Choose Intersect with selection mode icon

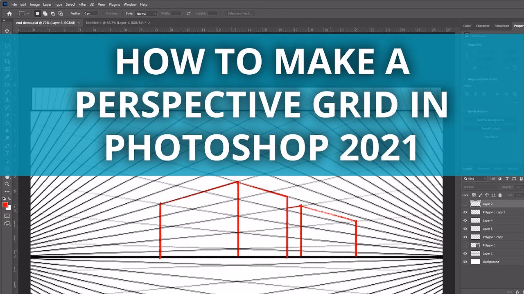61,13
